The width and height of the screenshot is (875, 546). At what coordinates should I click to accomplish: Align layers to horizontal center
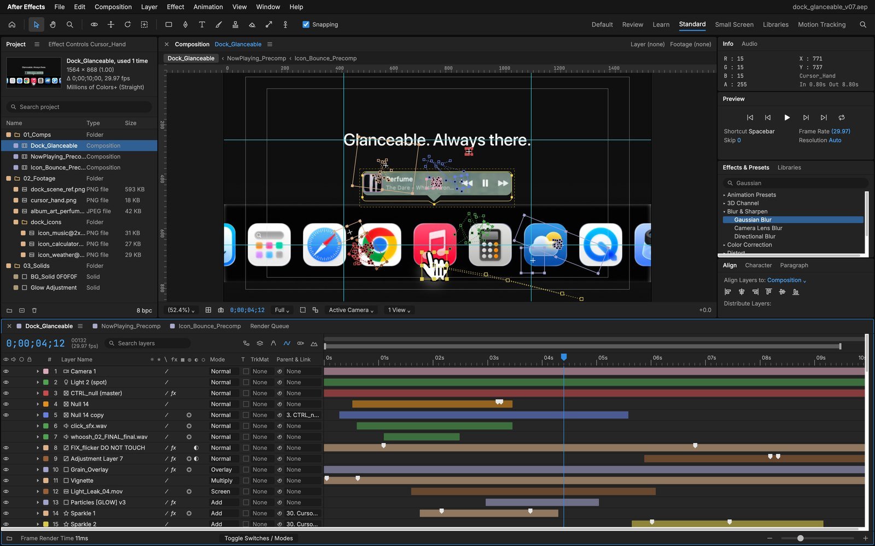(x=742, y=292)
